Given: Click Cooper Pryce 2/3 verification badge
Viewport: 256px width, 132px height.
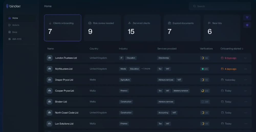Looking at the screenshot, I should click(x=205, y=91).
